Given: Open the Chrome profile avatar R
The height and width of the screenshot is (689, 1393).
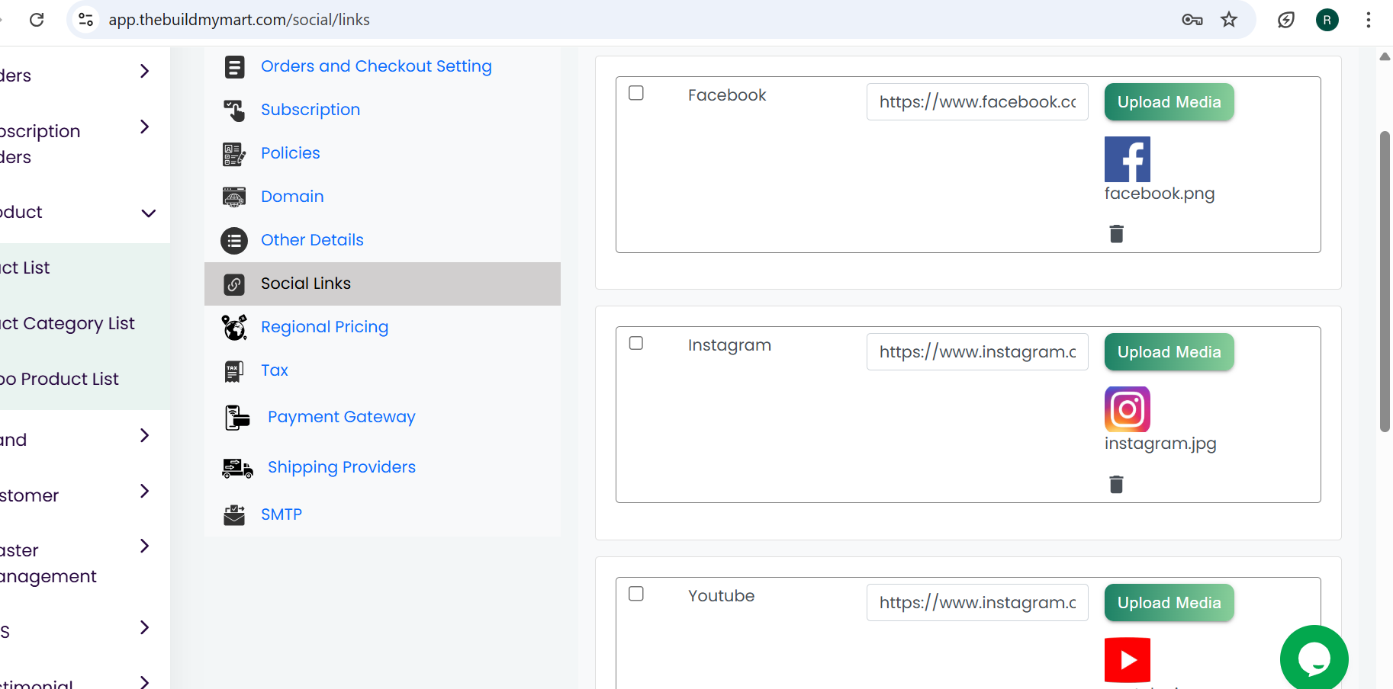Looking at the screenshot, I should pos(1327,20).
